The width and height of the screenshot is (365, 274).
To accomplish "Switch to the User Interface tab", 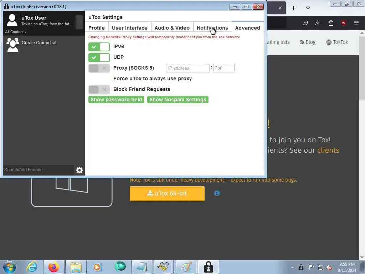I will coord(130,28).
